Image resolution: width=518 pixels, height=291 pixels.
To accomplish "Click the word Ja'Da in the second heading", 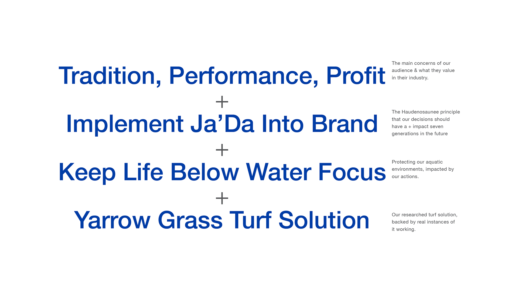I will (x=222, y=124).
